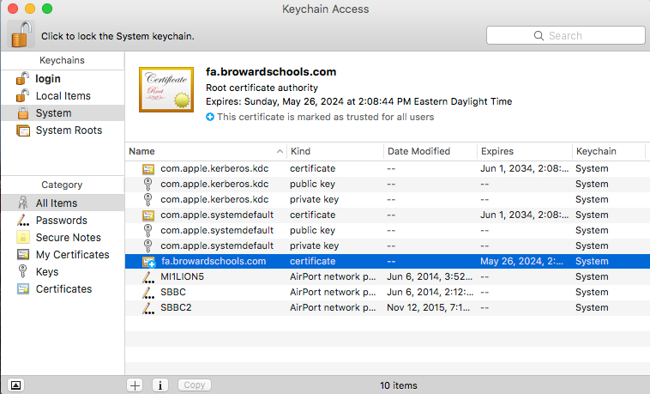Show the All Items category
Viewport: 650px width, 394px height.
tap(63, 203)
